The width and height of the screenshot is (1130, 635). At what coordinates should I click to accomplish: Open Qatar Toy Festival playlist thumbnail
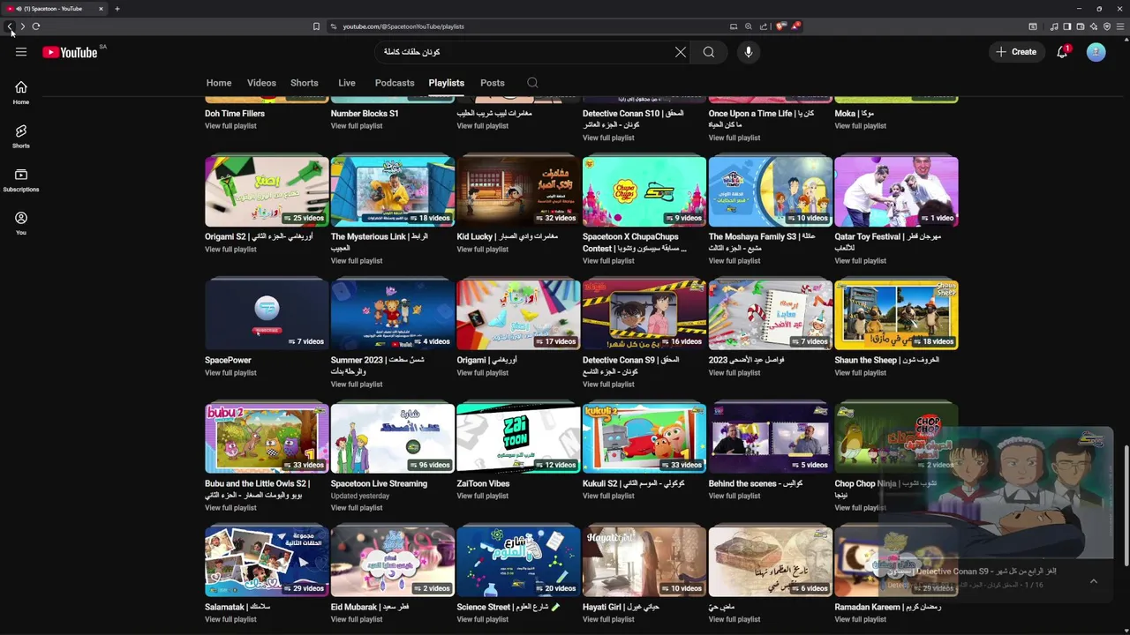pos(896,191)
